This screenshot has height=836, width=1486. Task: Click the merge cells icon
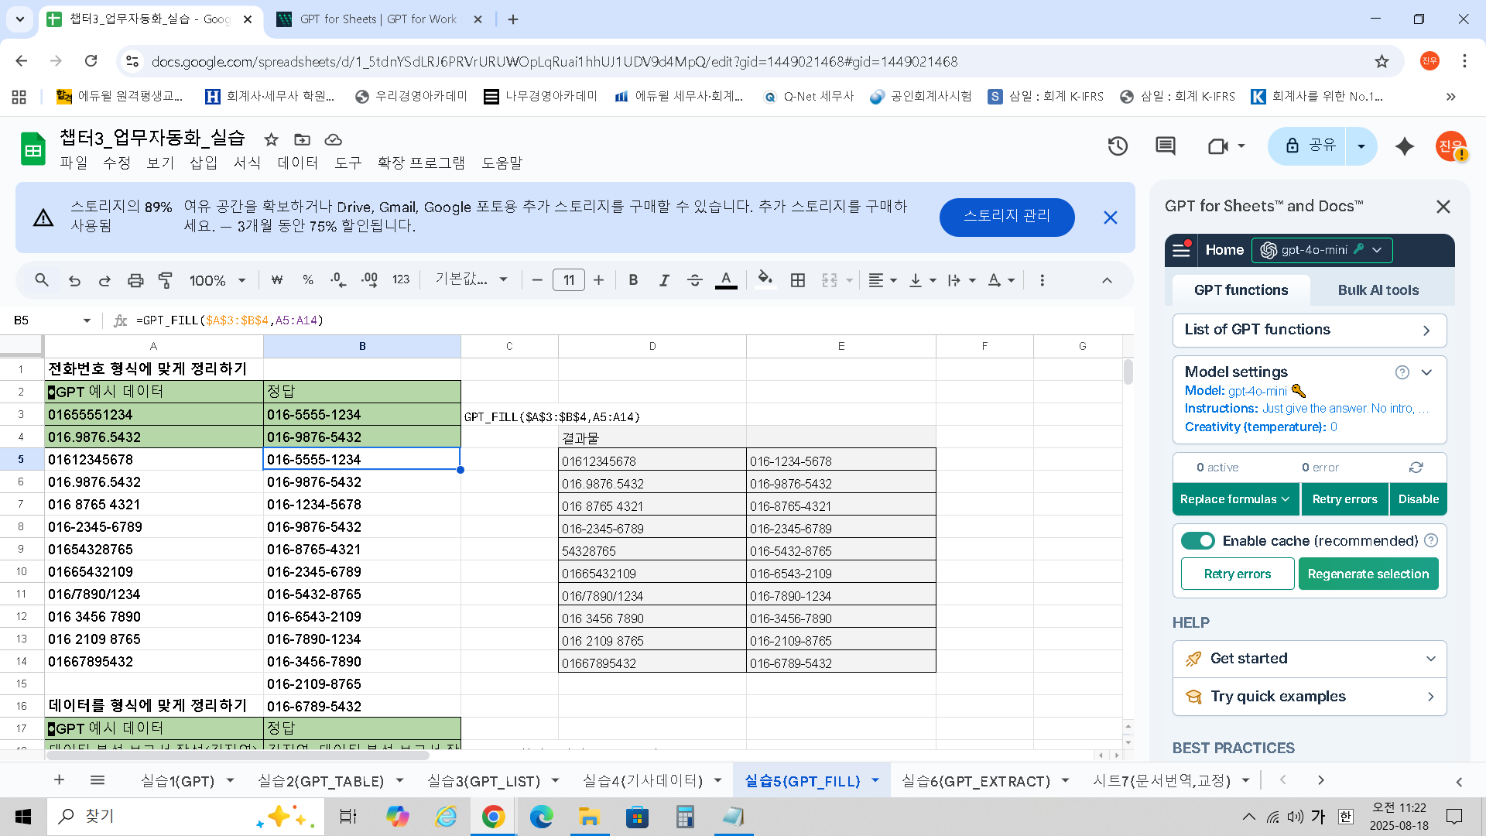click(830, 280)
